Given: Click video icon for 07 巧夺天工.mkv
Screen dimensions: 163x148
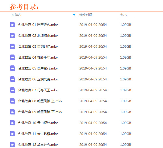Looking at the screenshot, I should click(x=13, y=90).
